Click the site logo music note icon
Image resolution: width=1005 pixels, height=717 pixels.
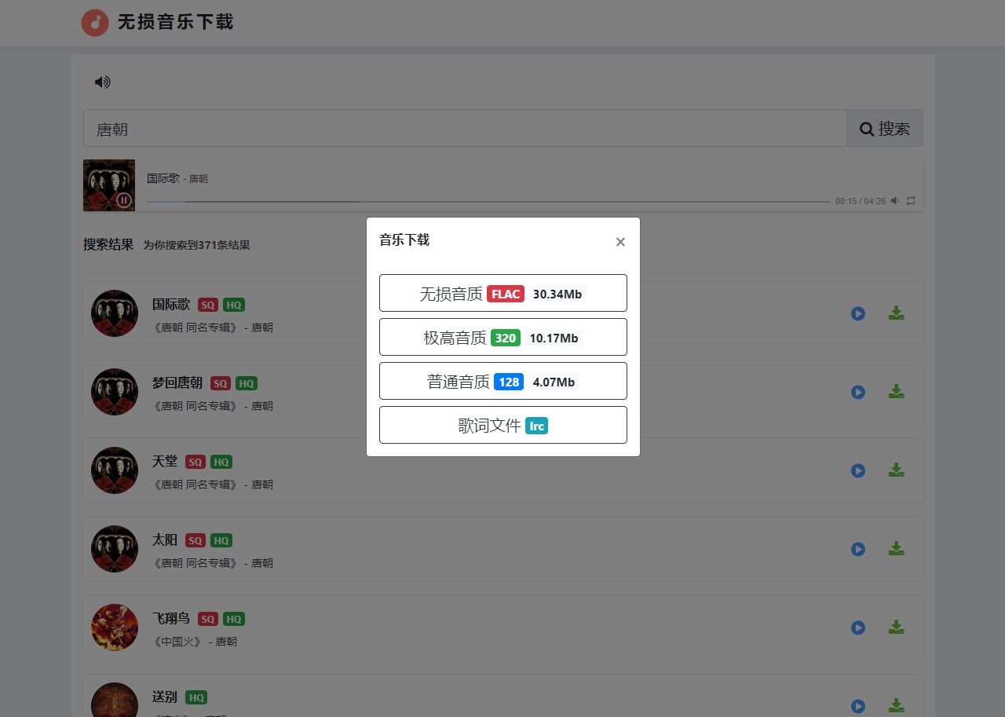[x=95, y=23]
